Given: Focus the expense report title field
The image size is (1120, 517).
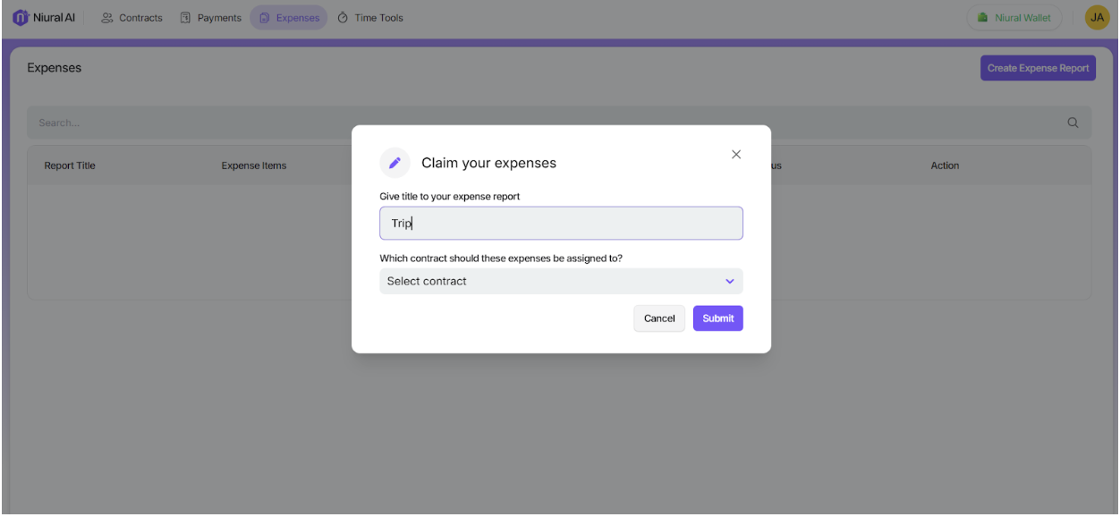Looking at the screenshot, I should click(561, 224).
